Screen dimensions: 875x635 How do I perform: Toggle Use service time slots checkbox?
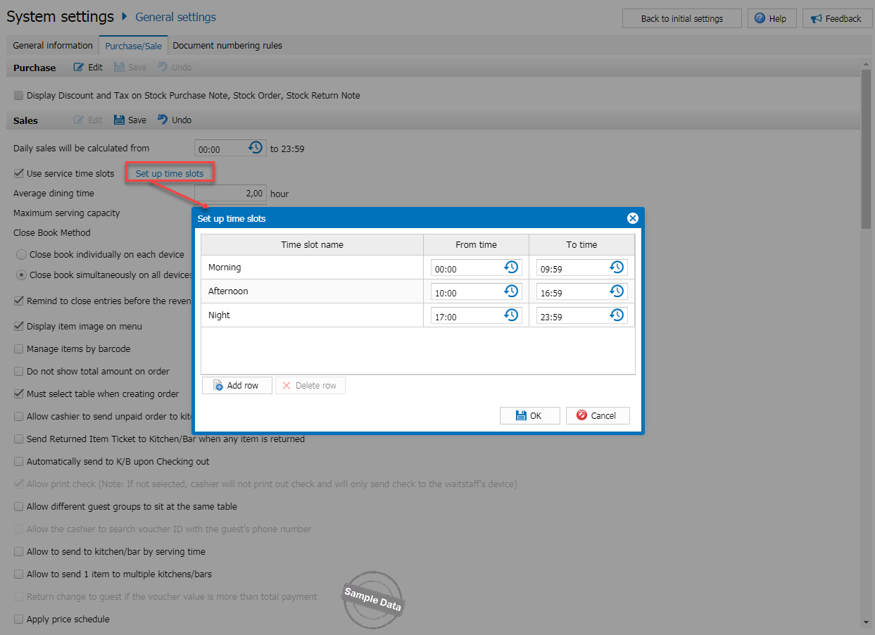19,173
